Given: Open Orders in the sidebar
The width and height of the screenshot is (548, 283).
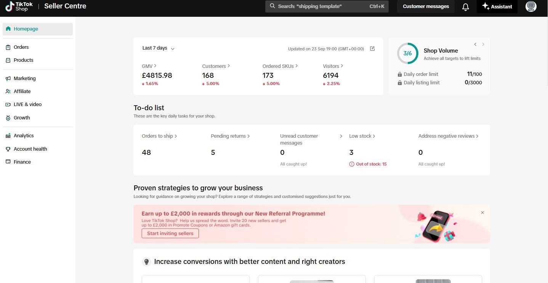Looking at the screenshot, I should point(21,47).
